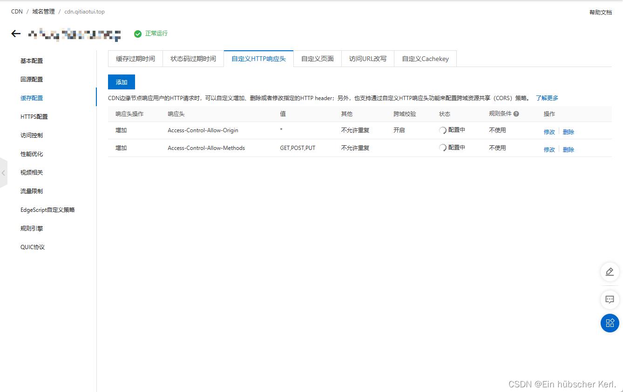Click 删除 for Access-Control-Allow-Origin

pyautogui.click(x=569, y=132)
